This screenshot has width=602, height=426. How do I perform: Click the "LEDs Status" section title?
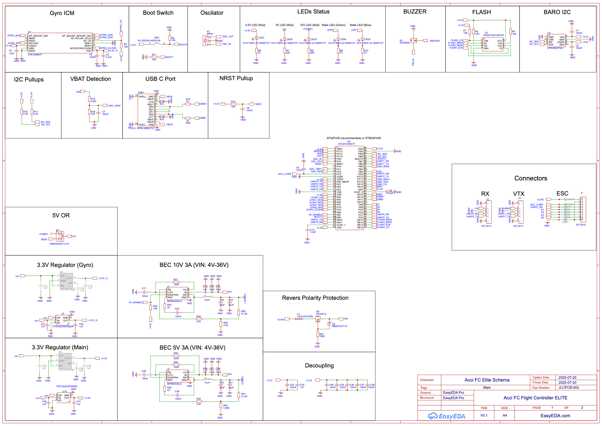pos(313,12)
